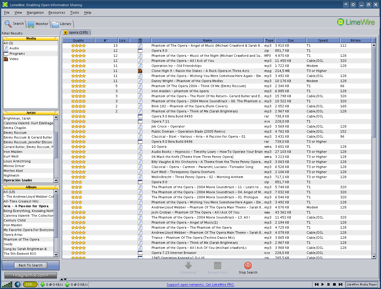Click the +magnetmix.com+ button
381x289 pixels.
pos(31,275)
